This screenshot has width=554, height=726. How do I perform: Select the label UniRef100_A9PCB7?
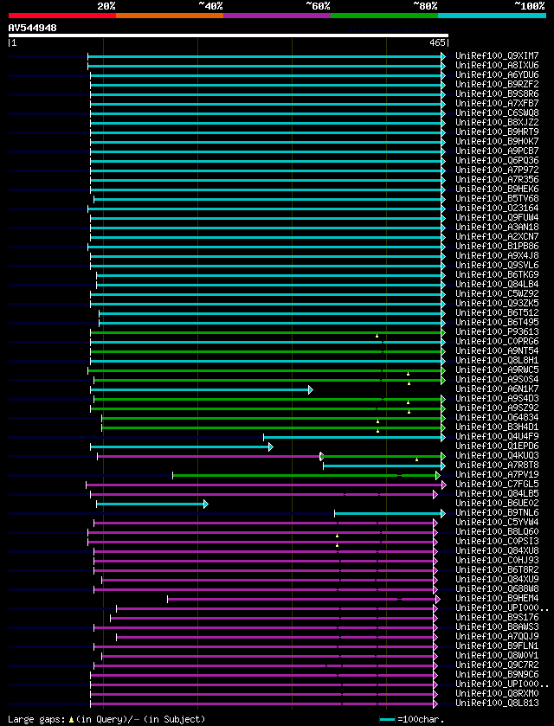click(497, 151)
